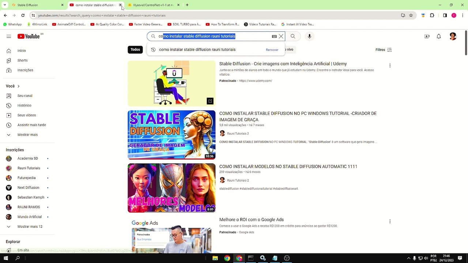Screen dimensions: 468x263
Task: Go to the YouTube home logo
Action: (29, 36)
